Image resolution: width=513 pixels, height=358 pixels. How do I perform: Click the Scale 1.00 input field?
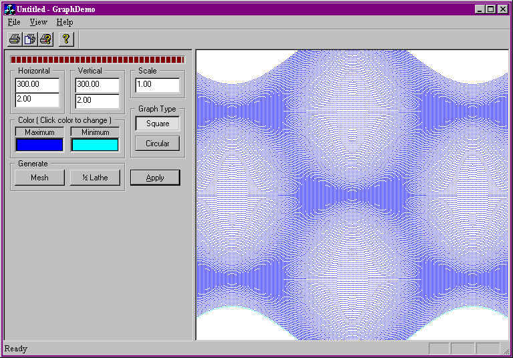pos(158,85)
